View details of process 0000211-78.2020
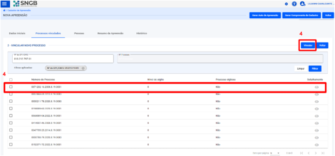Viewport: 335px width, 156px height. [x=317, y=102]
